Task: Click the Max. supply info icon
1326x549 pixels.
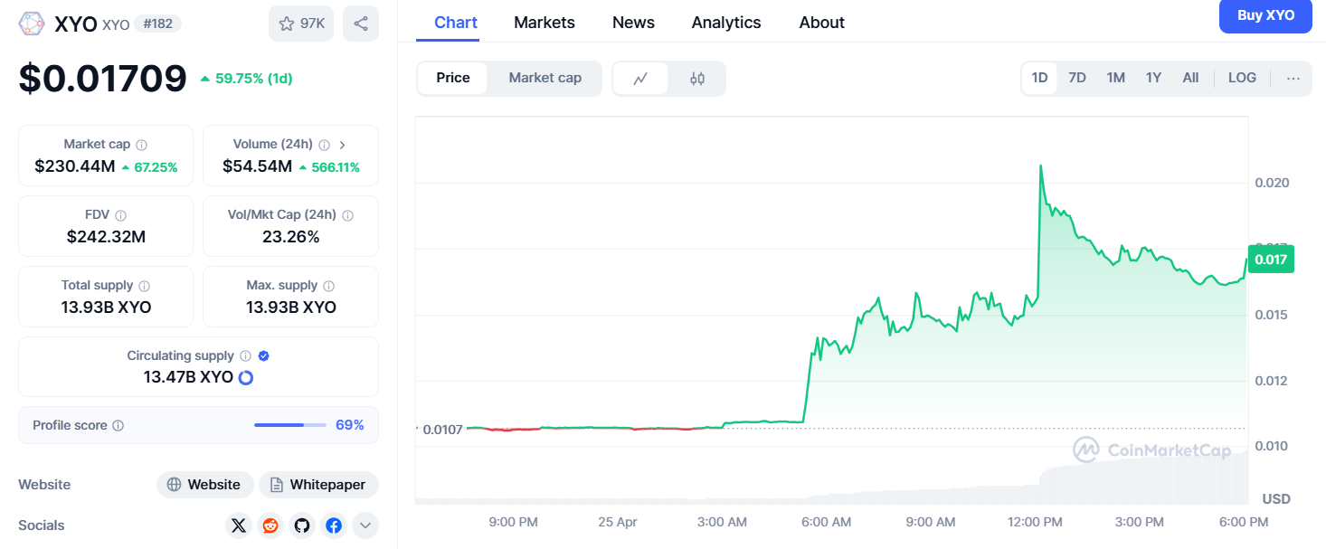Action: coord(329,286)
